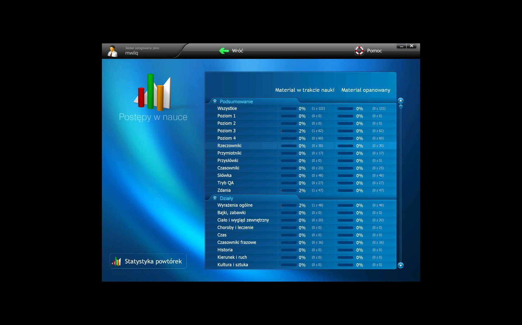Open help via the Pomoc lifebuoy icon
The width and height of the screenshot is (522, 325).
pos(359,51)
